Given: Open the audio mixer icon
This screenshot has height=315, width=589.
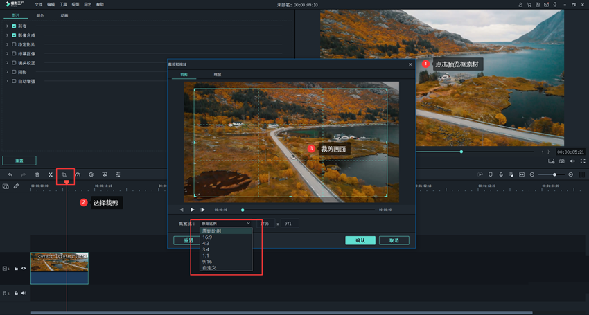Looking at the screenshot, I should (511, 174).
